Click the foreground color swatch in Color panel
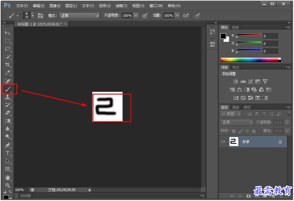Viewport: 294px width, 201px height. (223, 36)
